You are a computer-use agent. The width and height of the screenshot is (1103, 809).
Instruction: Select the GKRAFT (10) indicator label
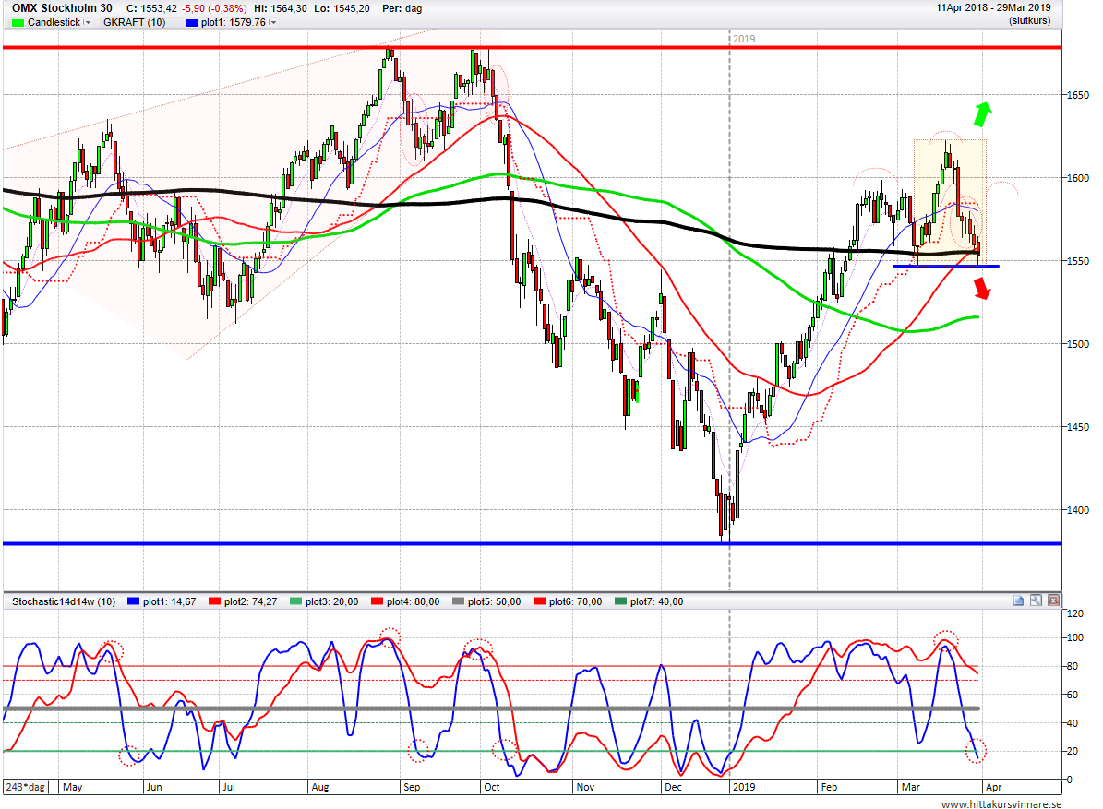pyautogui.click(x=135, y=22)
